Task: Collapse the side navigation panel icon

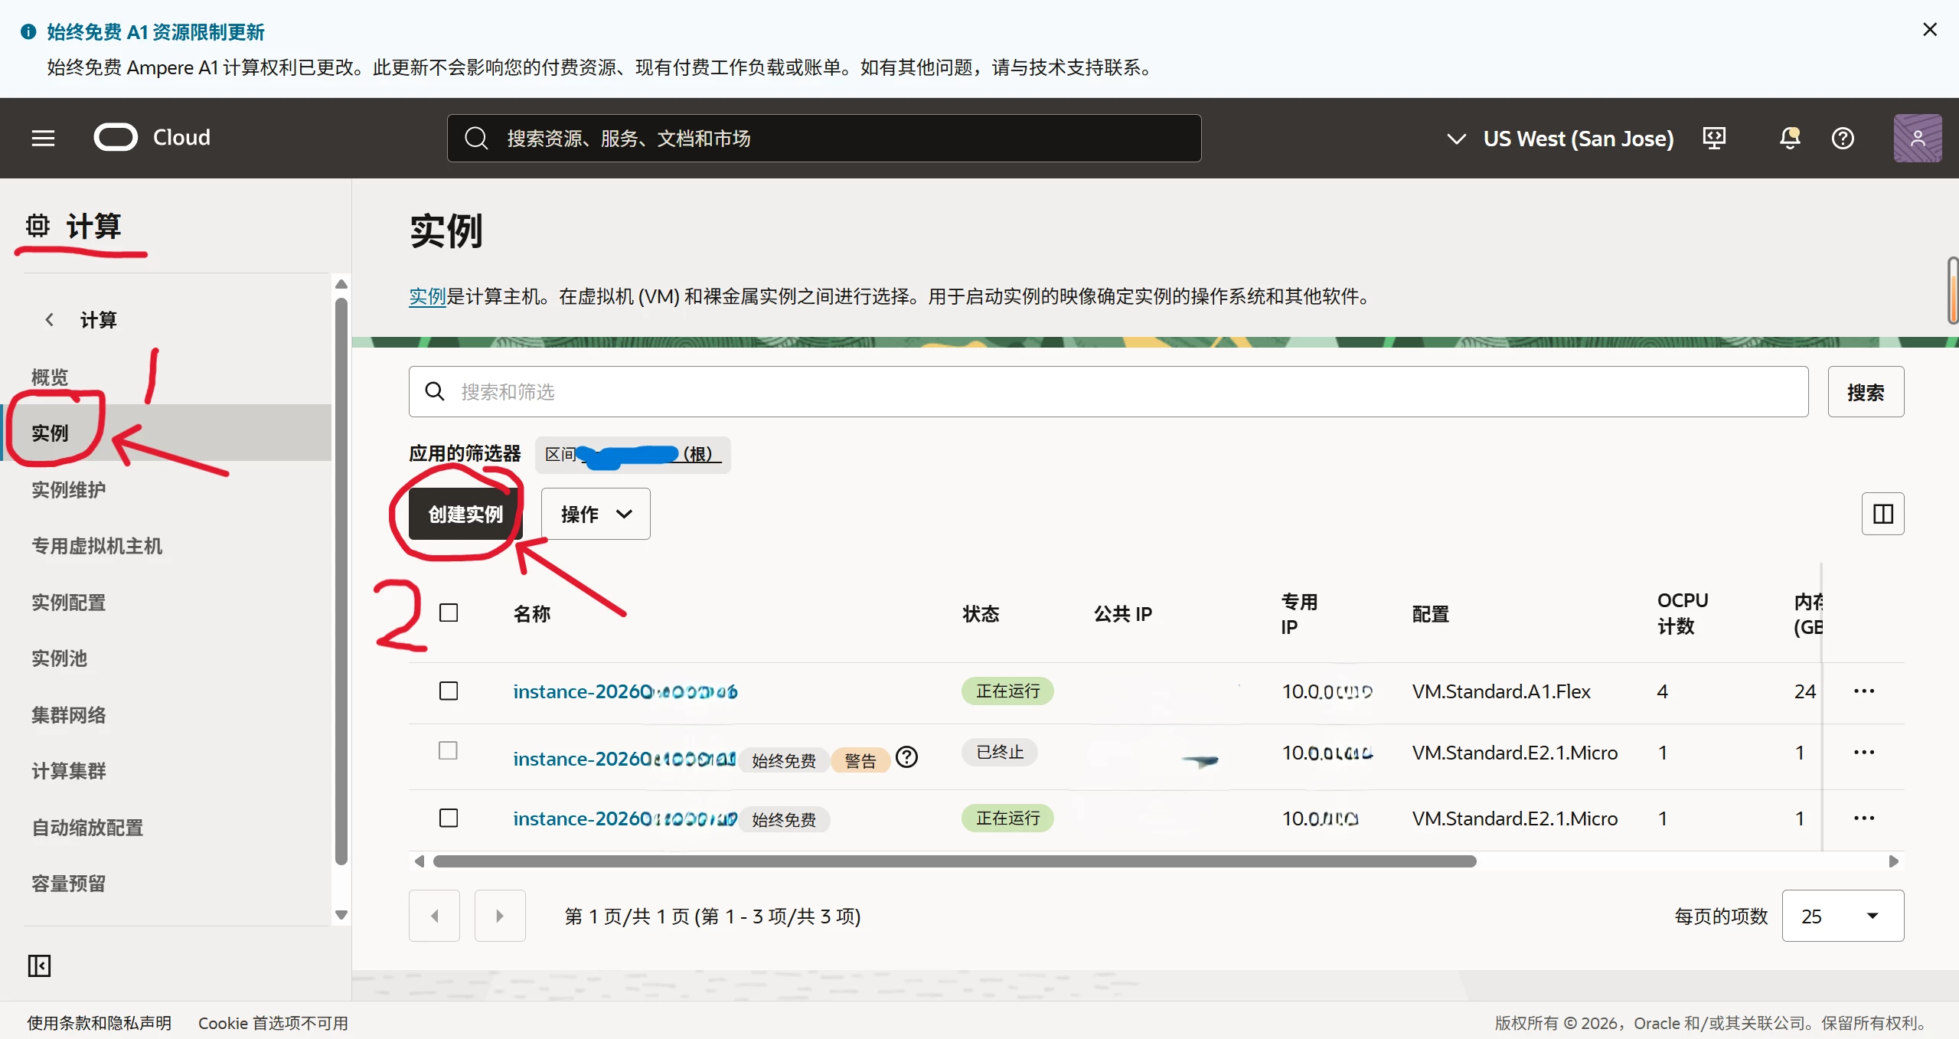Action: pyautogui.click(x=39, y=965)
